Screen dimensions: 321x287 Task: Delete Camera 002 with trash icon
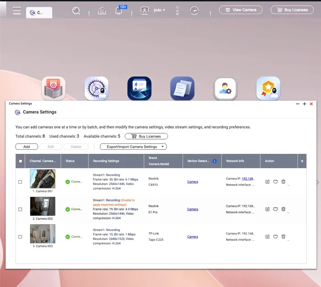click(x=283, y=209)
